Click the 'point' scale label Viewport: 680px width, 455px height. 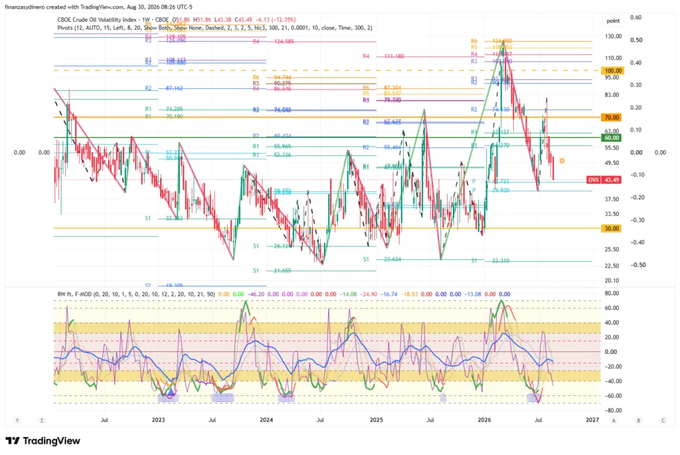point(613,21)
